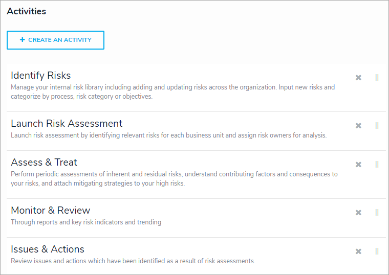The image size is (389, 275).
Task: Click the plus icon on Create button
Action: tap(22, 40)
